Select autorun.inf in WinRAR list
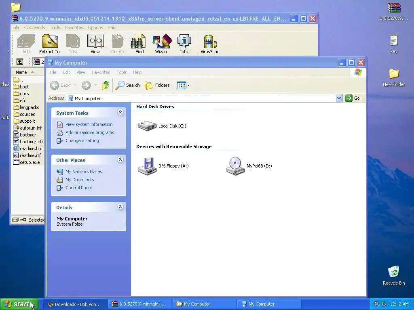Viewport: 414px width, 310px height. (x=27, y=128)
